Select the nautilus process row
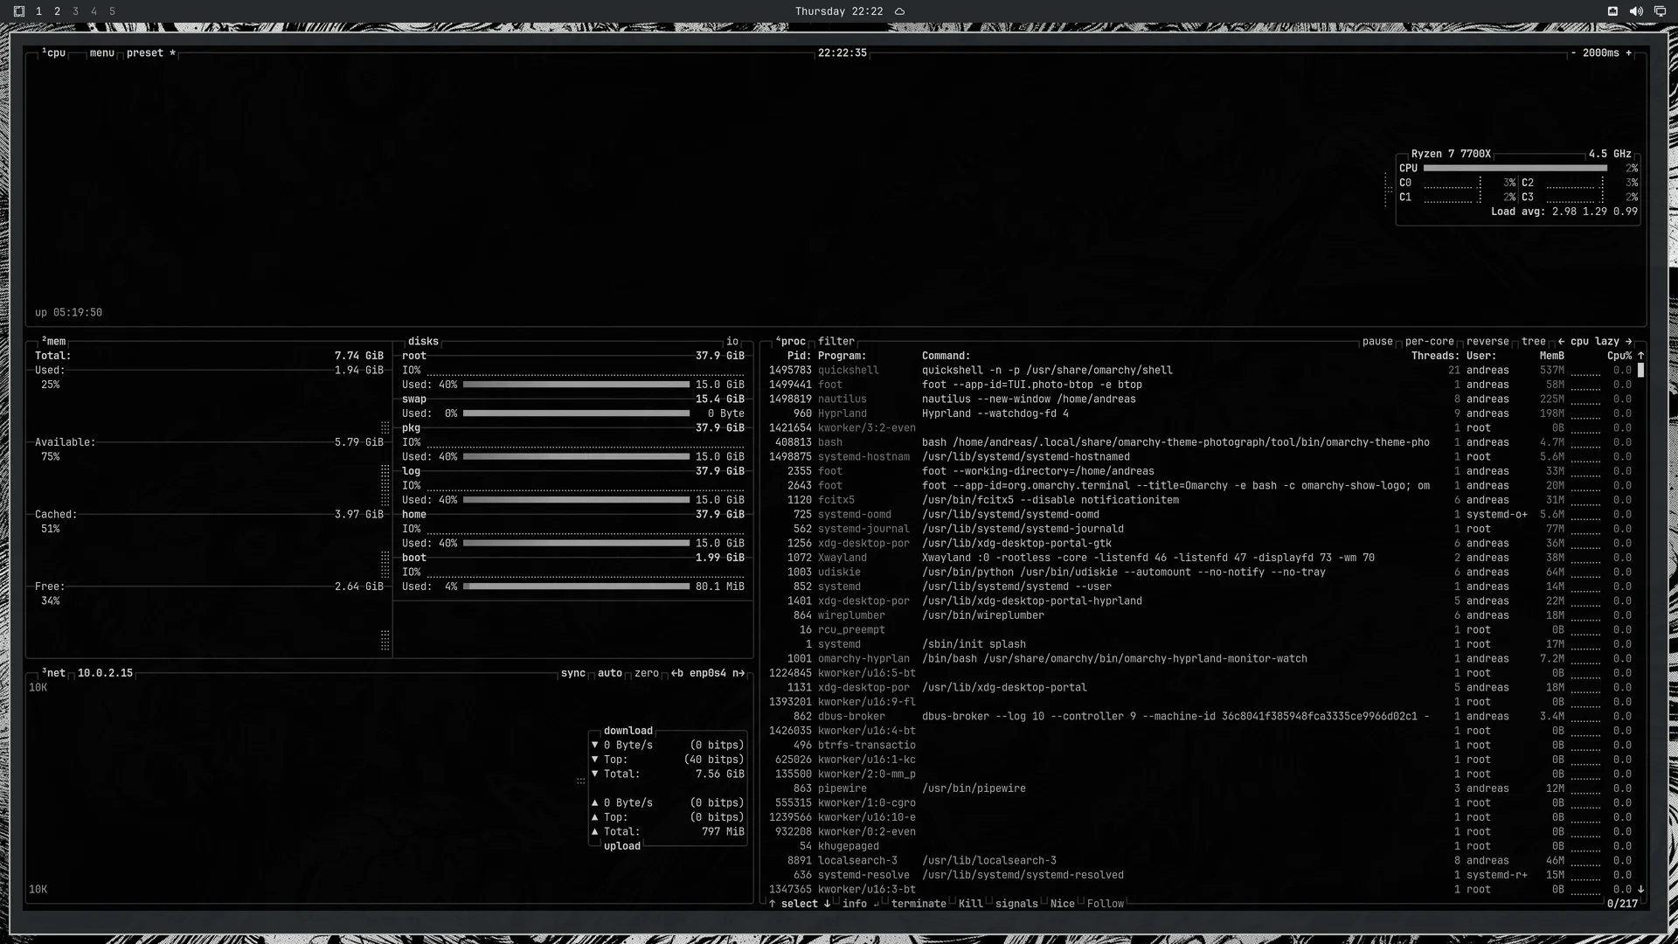This screenshot has width=1678, height=944. point(1201,399)
